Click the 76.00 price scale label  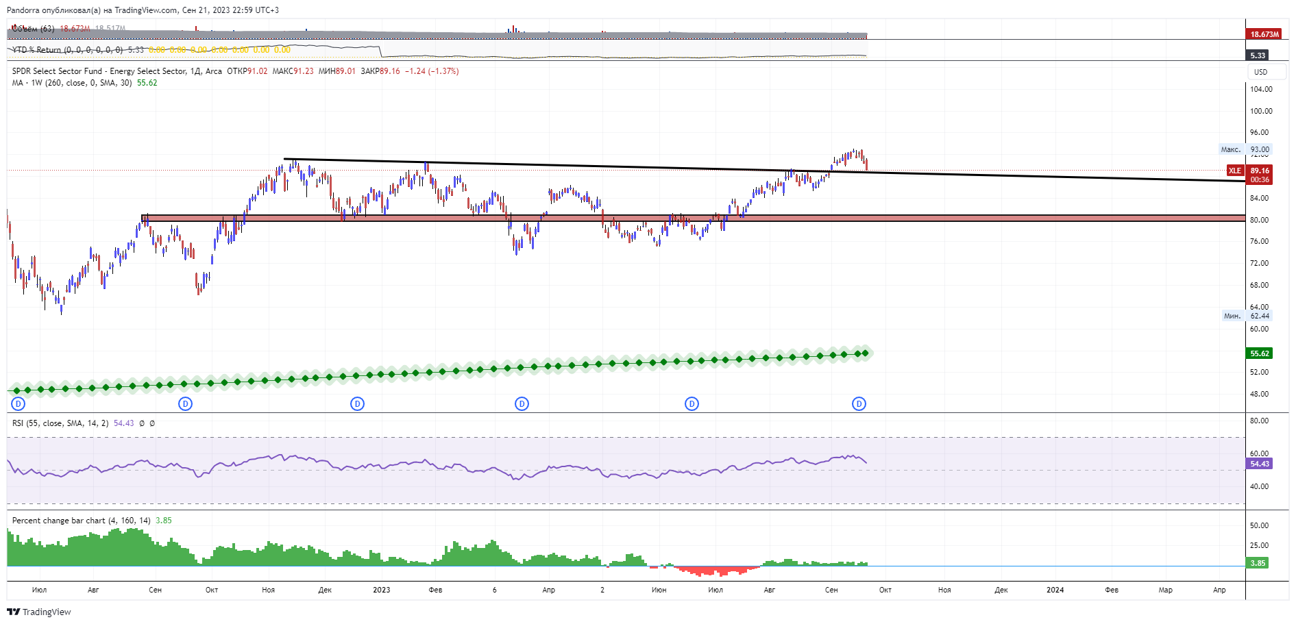1259,241
